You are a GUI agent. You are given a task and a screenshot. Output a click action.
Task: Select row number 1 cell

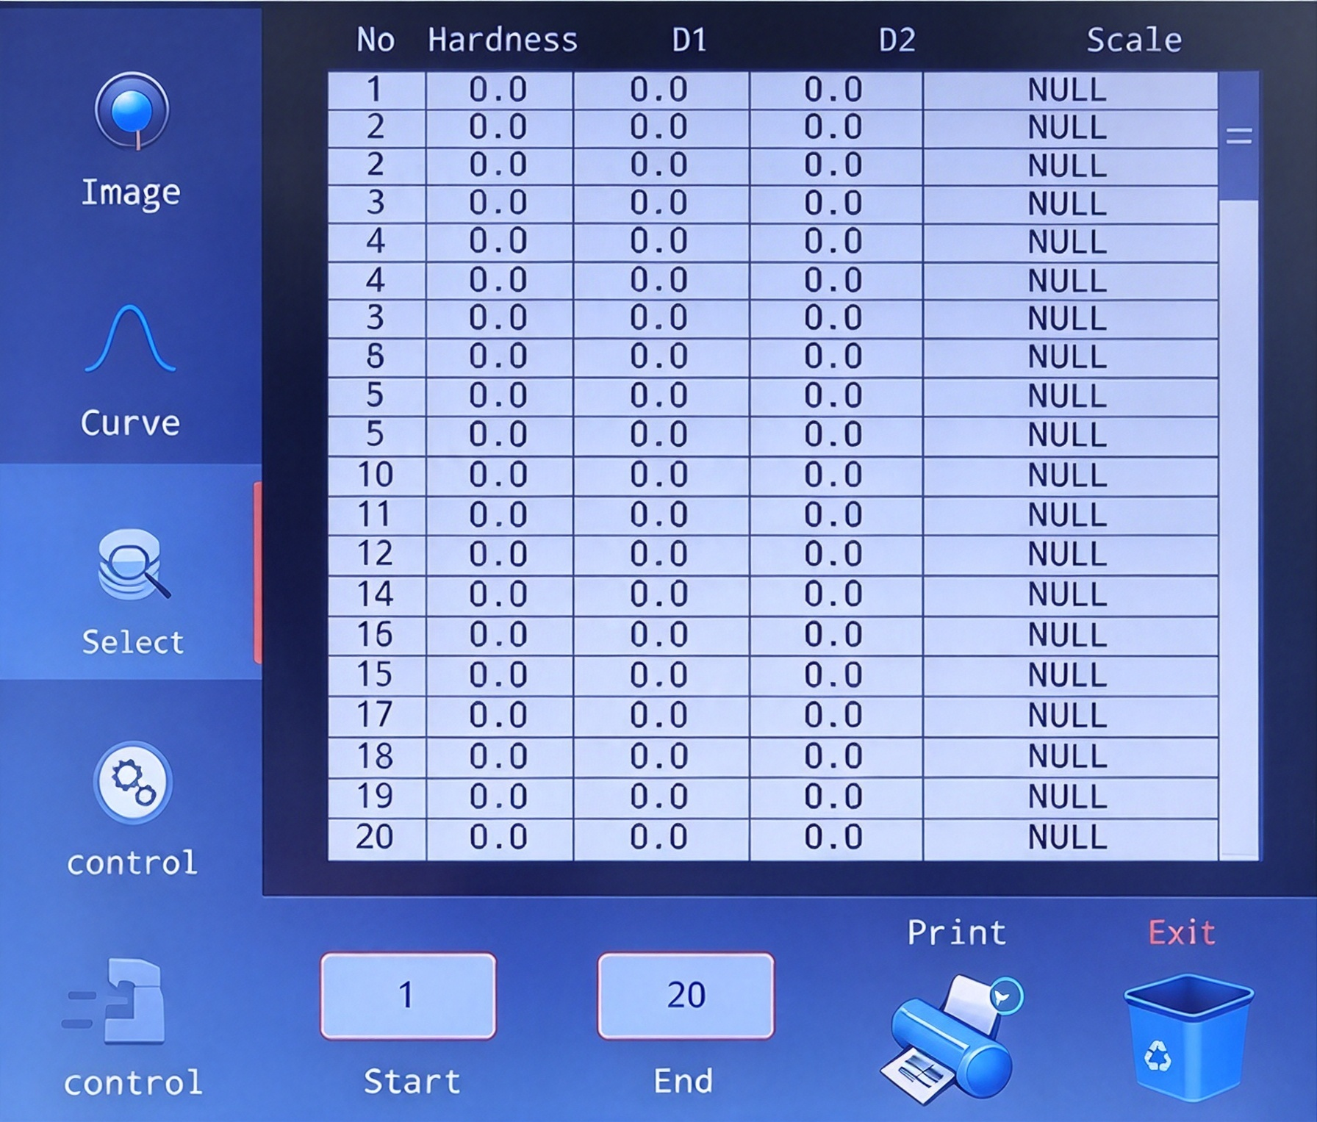point(376,90)
